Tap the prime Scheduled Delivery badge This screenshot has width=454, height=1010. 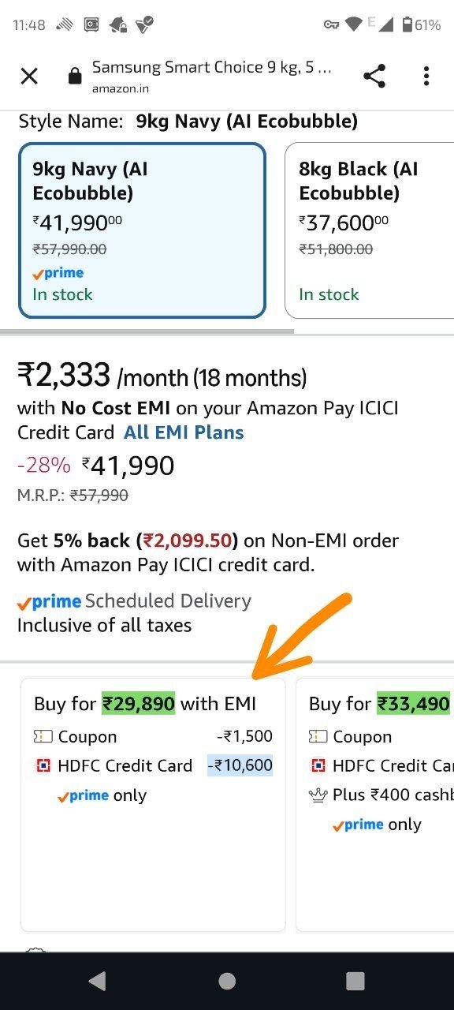tap(134, 601)
